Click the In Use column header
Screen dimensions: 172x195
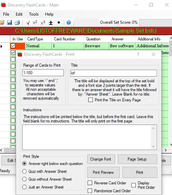[18, 39]
